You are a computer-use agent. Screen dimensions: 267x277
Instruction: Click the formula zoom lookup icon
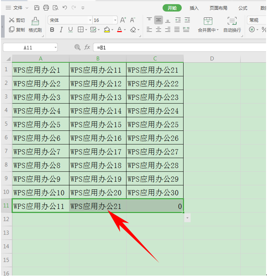tap(77, 47)
